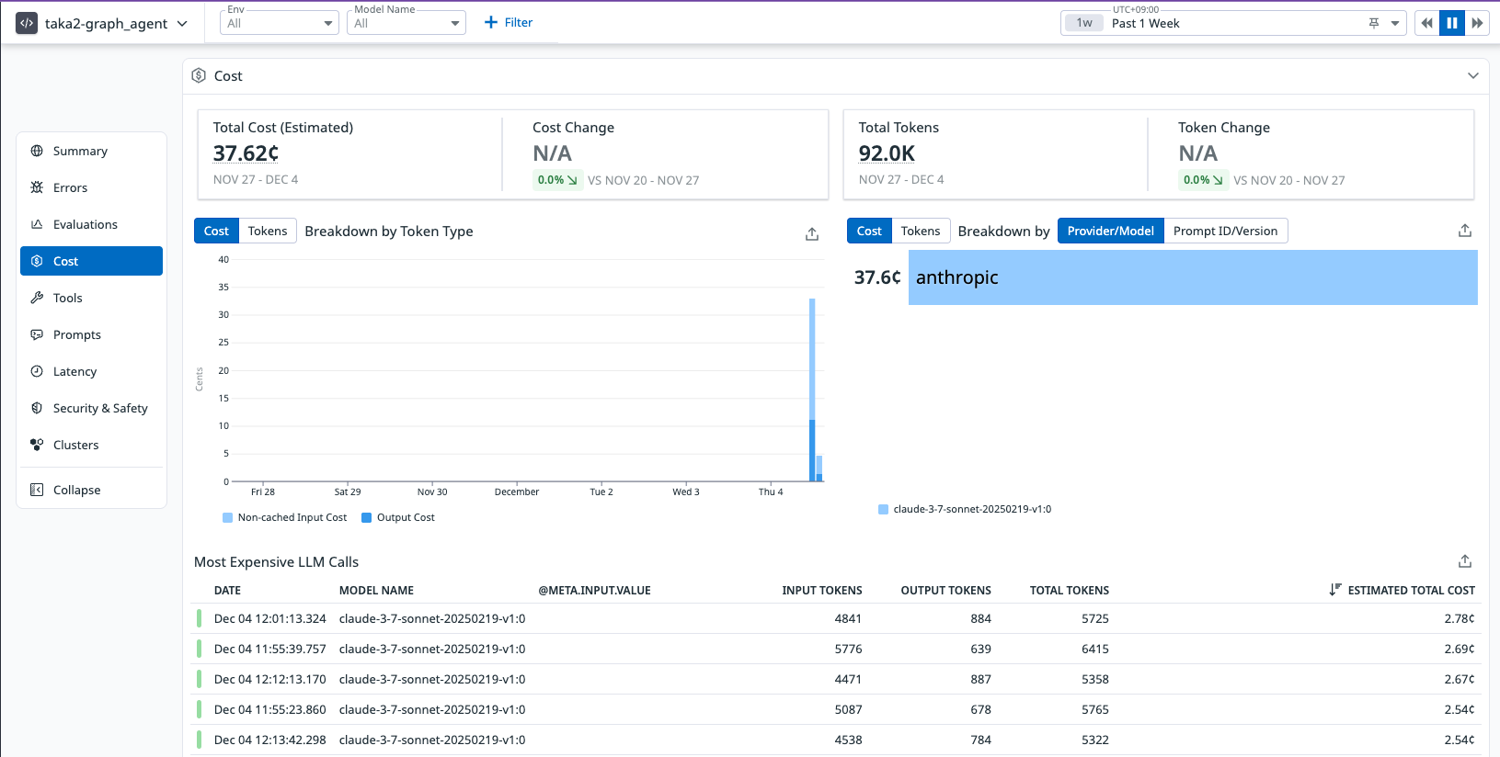Export the Most Expensive LLM Calls table
Viewport: 1500px width, 757px height.
coord(1465,561)
